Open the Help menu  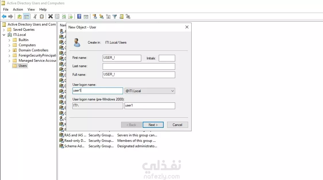(43, 9)
